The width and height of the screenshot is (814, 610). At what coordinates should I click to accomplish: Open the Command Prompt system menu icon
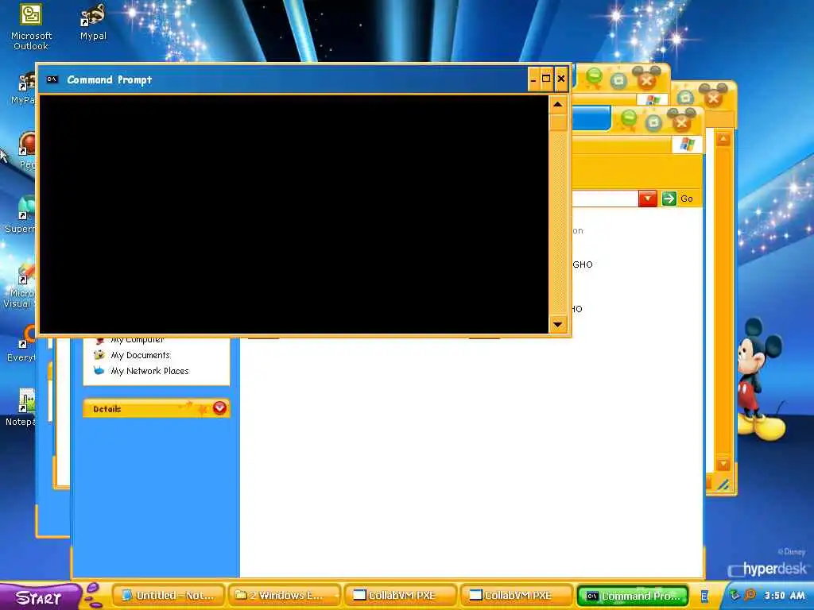point(52,79)
